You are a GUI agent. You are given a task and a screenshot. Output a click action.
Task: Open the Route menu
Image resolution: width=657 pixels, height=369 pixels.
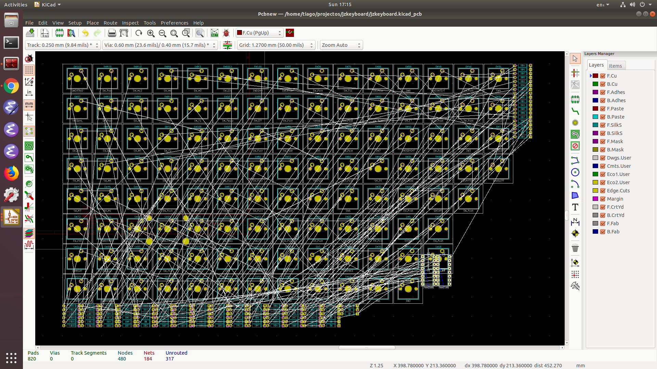tap(110, 23)
